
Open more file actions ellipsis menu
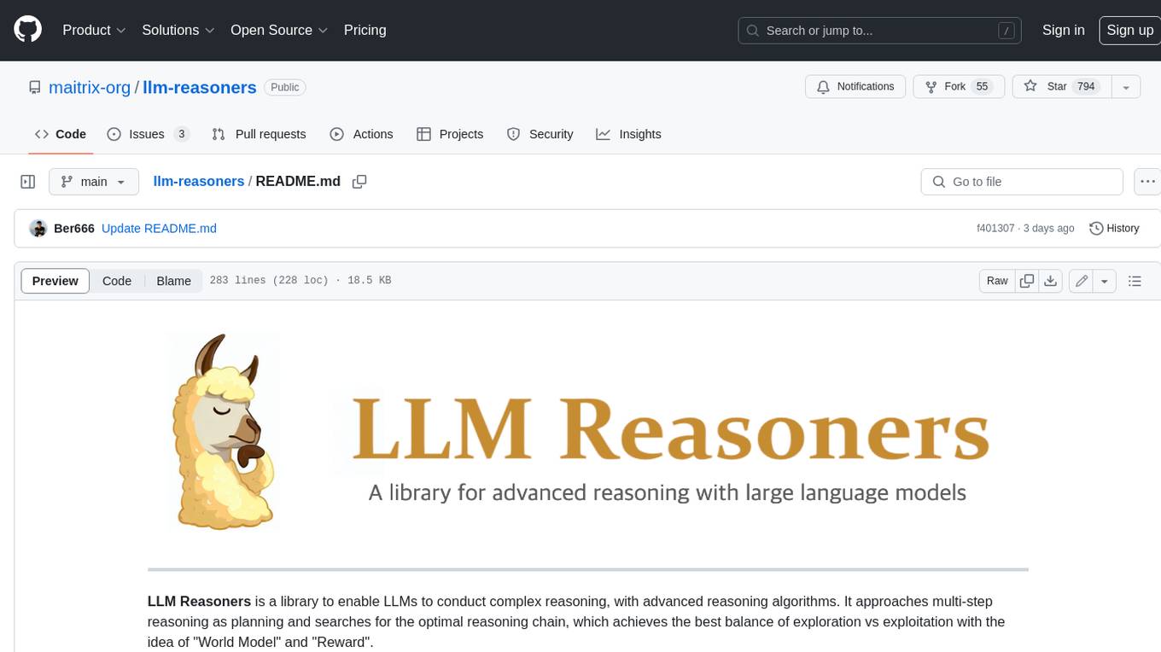tap(1147, 182)
